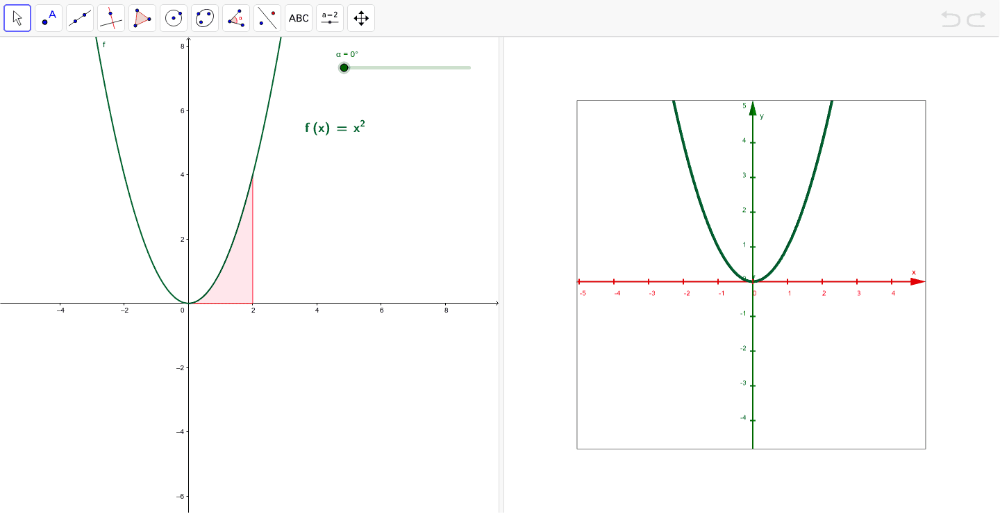Select the Point tool
1000x514 pixels.
[48, 18]
